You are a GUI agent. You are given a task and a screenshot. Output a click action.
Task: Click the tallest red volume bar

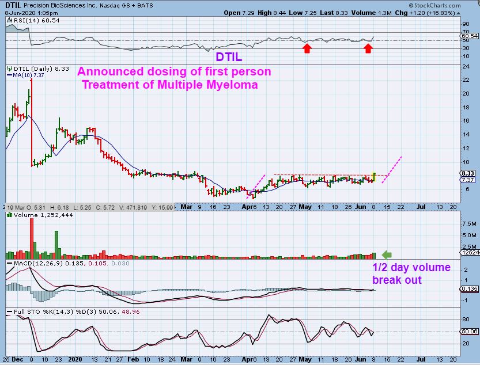(32, 239)
